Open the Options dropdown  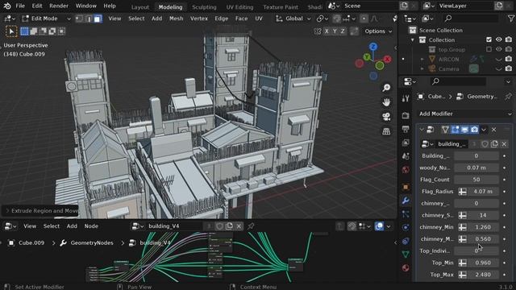pos(378,31)
